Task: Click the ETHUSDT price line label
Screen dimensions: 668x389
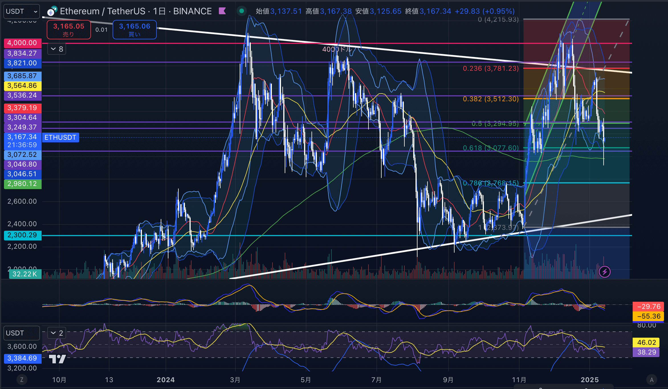Action: (x=60, y=137)
